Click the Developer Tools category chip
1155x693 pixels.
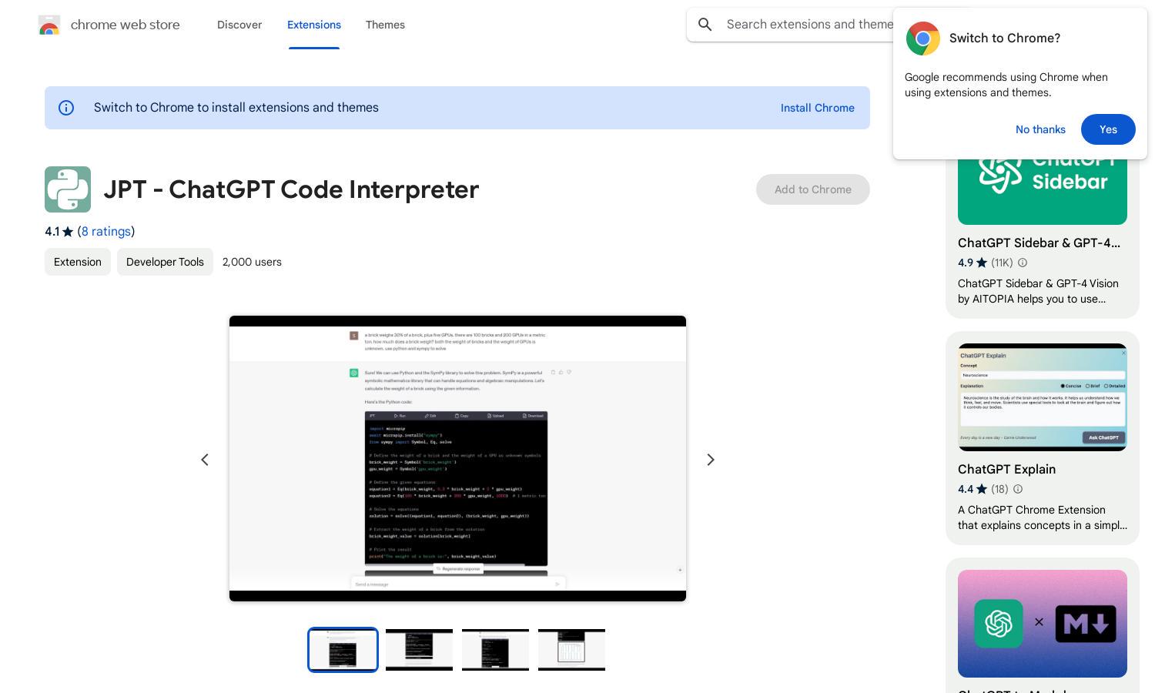(x=165, y=262)
